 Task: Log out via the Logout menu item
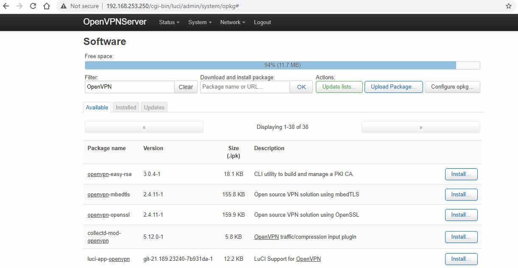[262, 22]
